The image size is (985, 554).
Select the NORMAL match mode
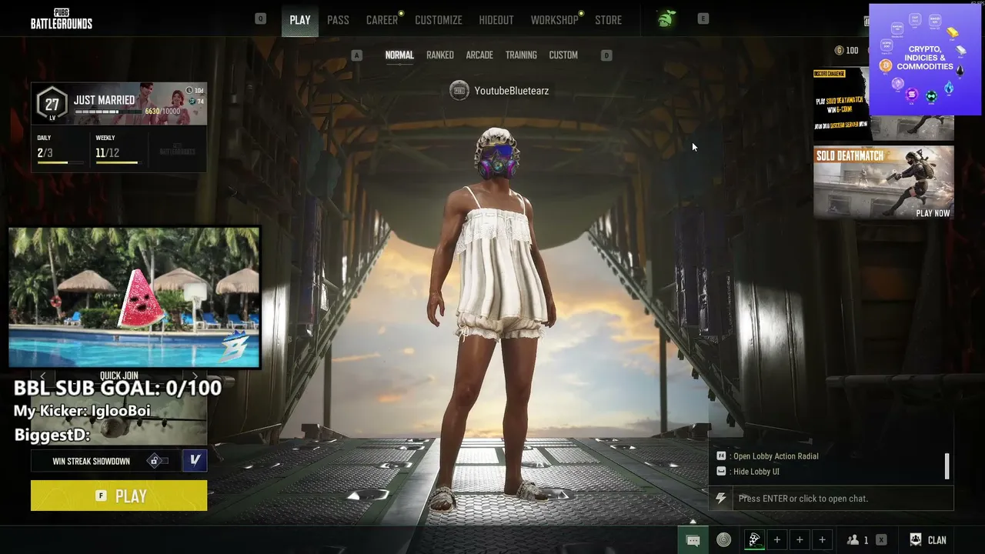(399, 55)
